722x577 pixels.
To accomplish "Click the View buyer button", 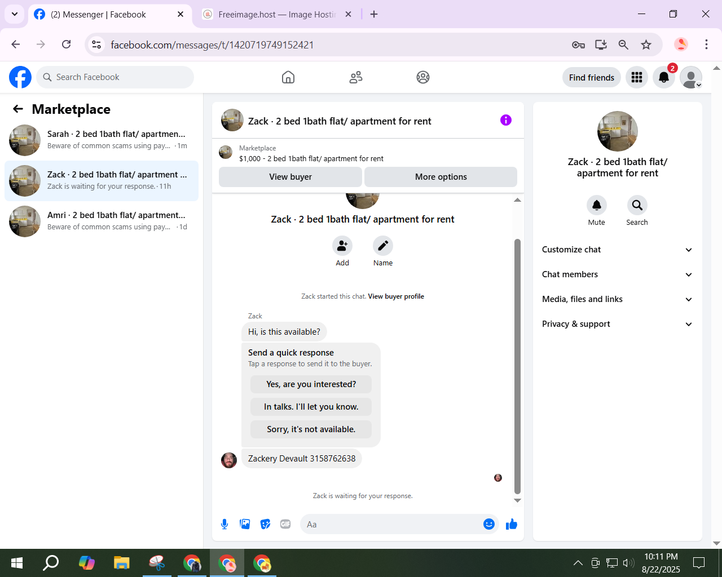I will (290, 177).
